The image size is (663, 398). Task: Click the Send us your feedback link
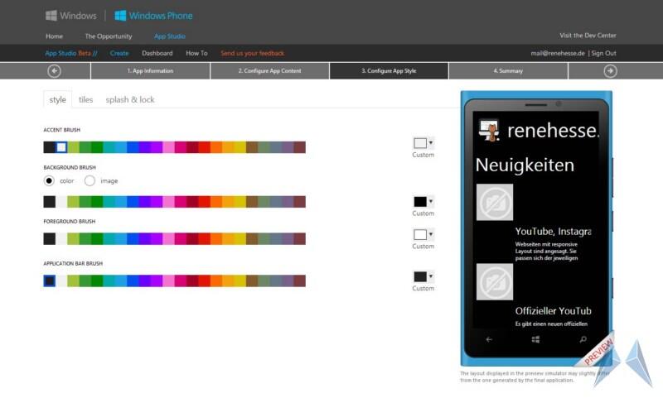click(x=252, y=53)
